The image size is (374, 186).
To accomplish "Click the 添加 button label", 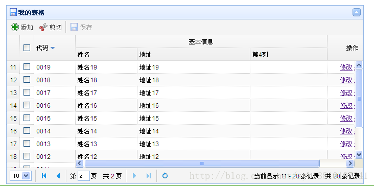I will (x=27, y=28).
